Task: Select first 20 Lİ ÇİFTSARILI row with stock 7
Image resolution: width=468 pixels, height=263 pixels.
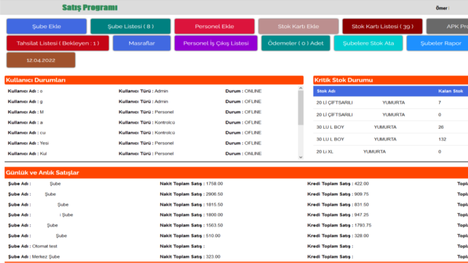Action: tap(390, 102)
